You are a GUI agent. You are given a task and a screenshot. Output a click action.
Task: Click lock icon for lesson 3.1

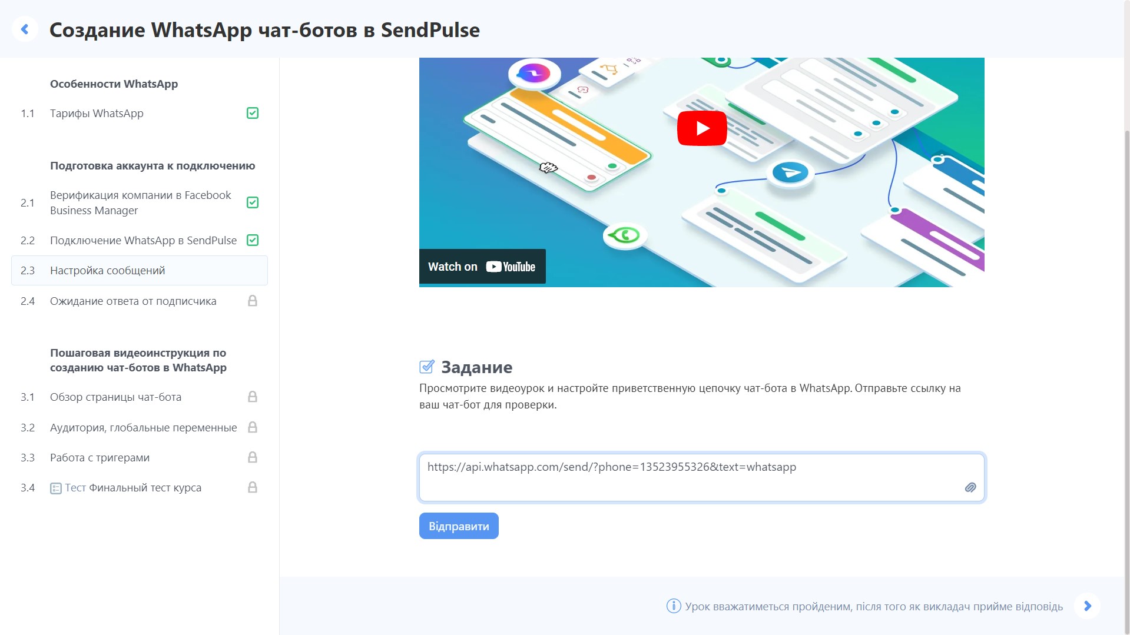253,397
